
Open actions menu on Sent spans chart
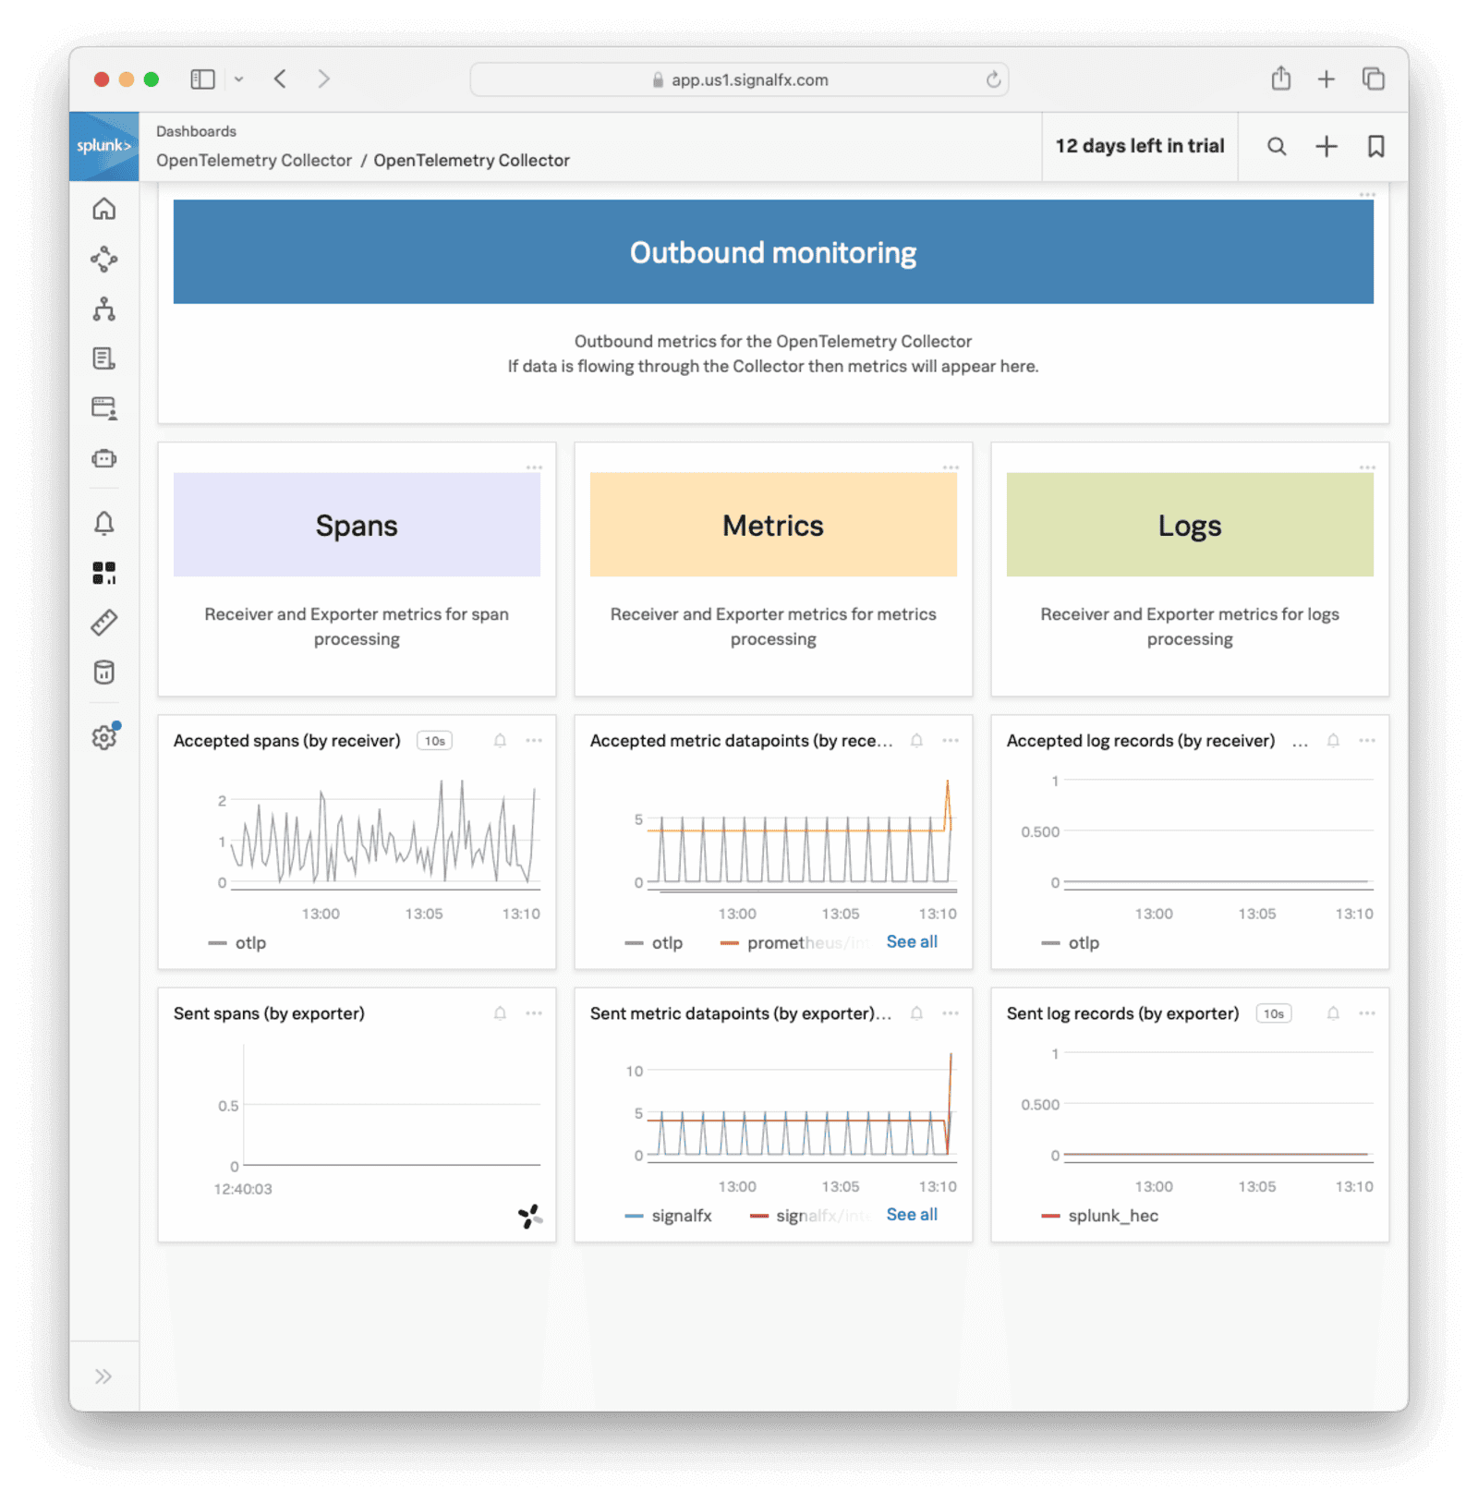pos(534,1013)
